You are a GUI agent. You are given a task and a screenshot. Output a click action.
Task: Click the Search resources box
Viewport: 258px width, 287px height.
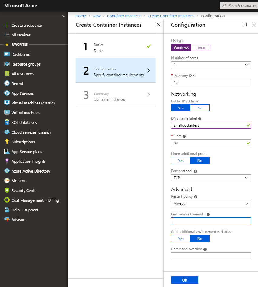[x=239, y=5]
